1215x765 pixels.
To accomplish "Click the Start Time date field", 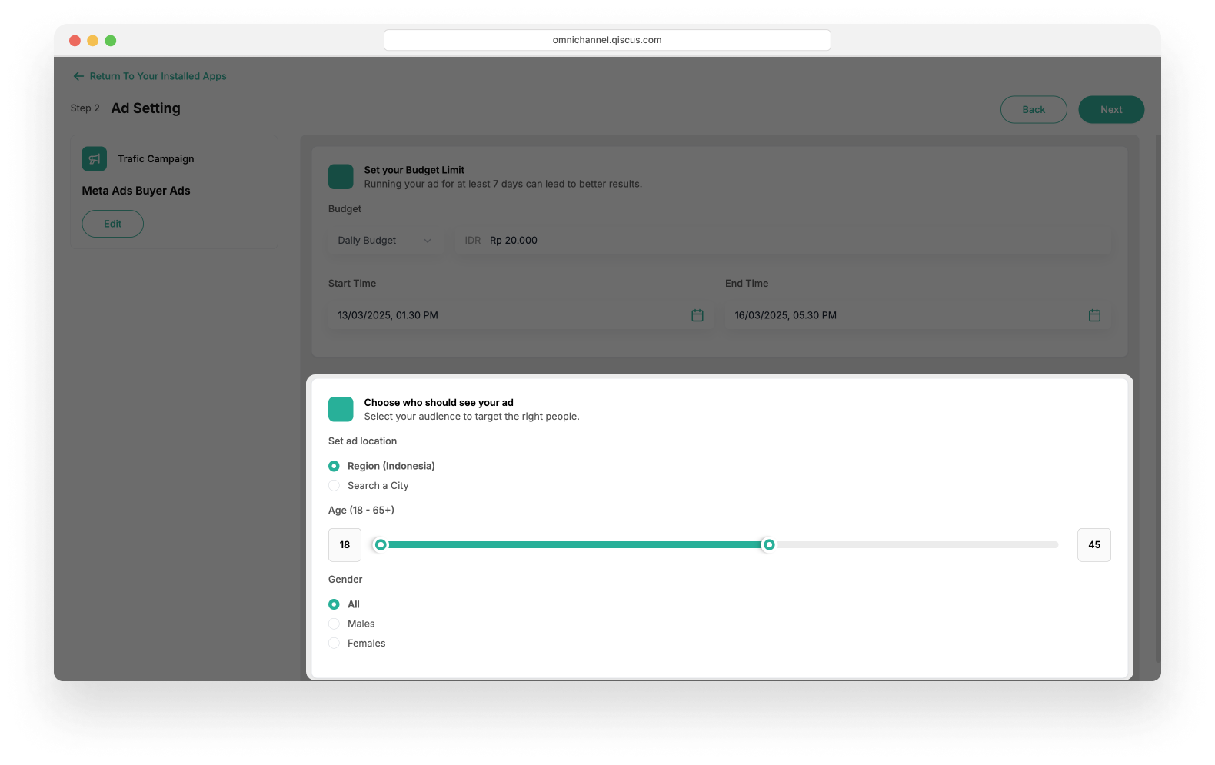I will 520,315.
